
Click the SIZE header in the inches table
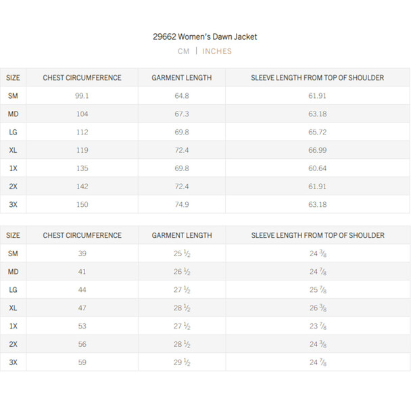click(x=13, y=235)
